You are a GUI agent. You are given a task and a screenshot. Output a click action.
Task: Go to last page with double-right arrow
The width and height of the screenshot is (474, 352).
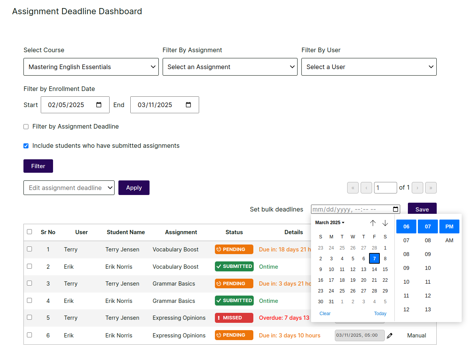(431, 188)
